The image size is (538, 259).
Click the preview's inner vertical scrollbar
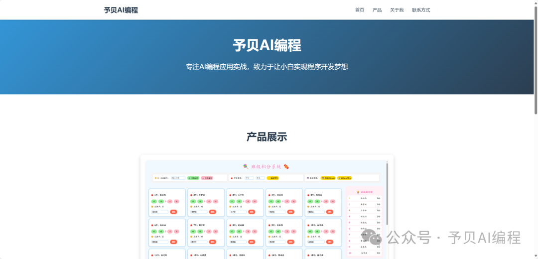pos(387,194)
